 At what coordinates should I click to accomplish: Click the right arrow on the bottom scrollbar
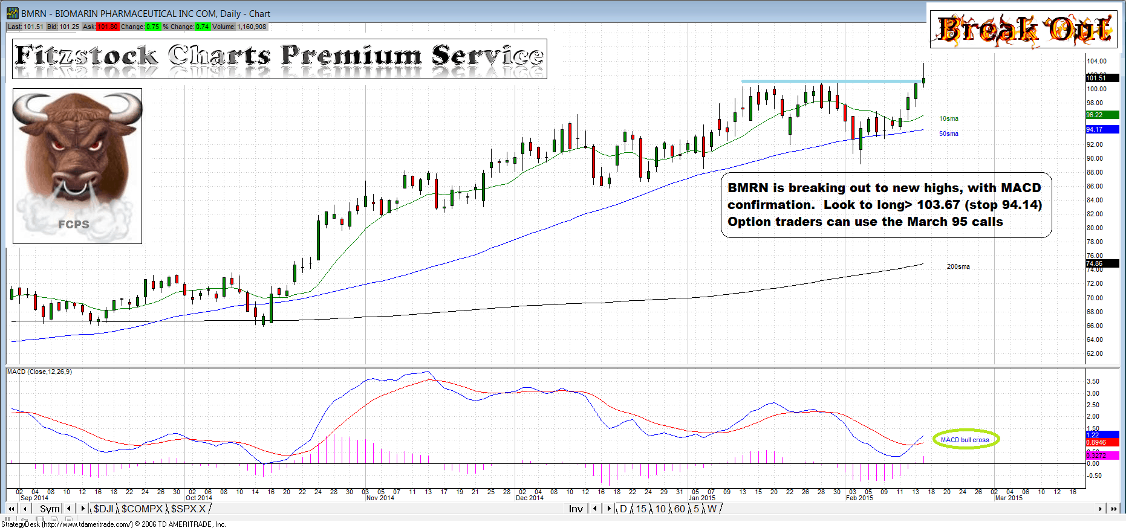click(x=1101, y=509)
